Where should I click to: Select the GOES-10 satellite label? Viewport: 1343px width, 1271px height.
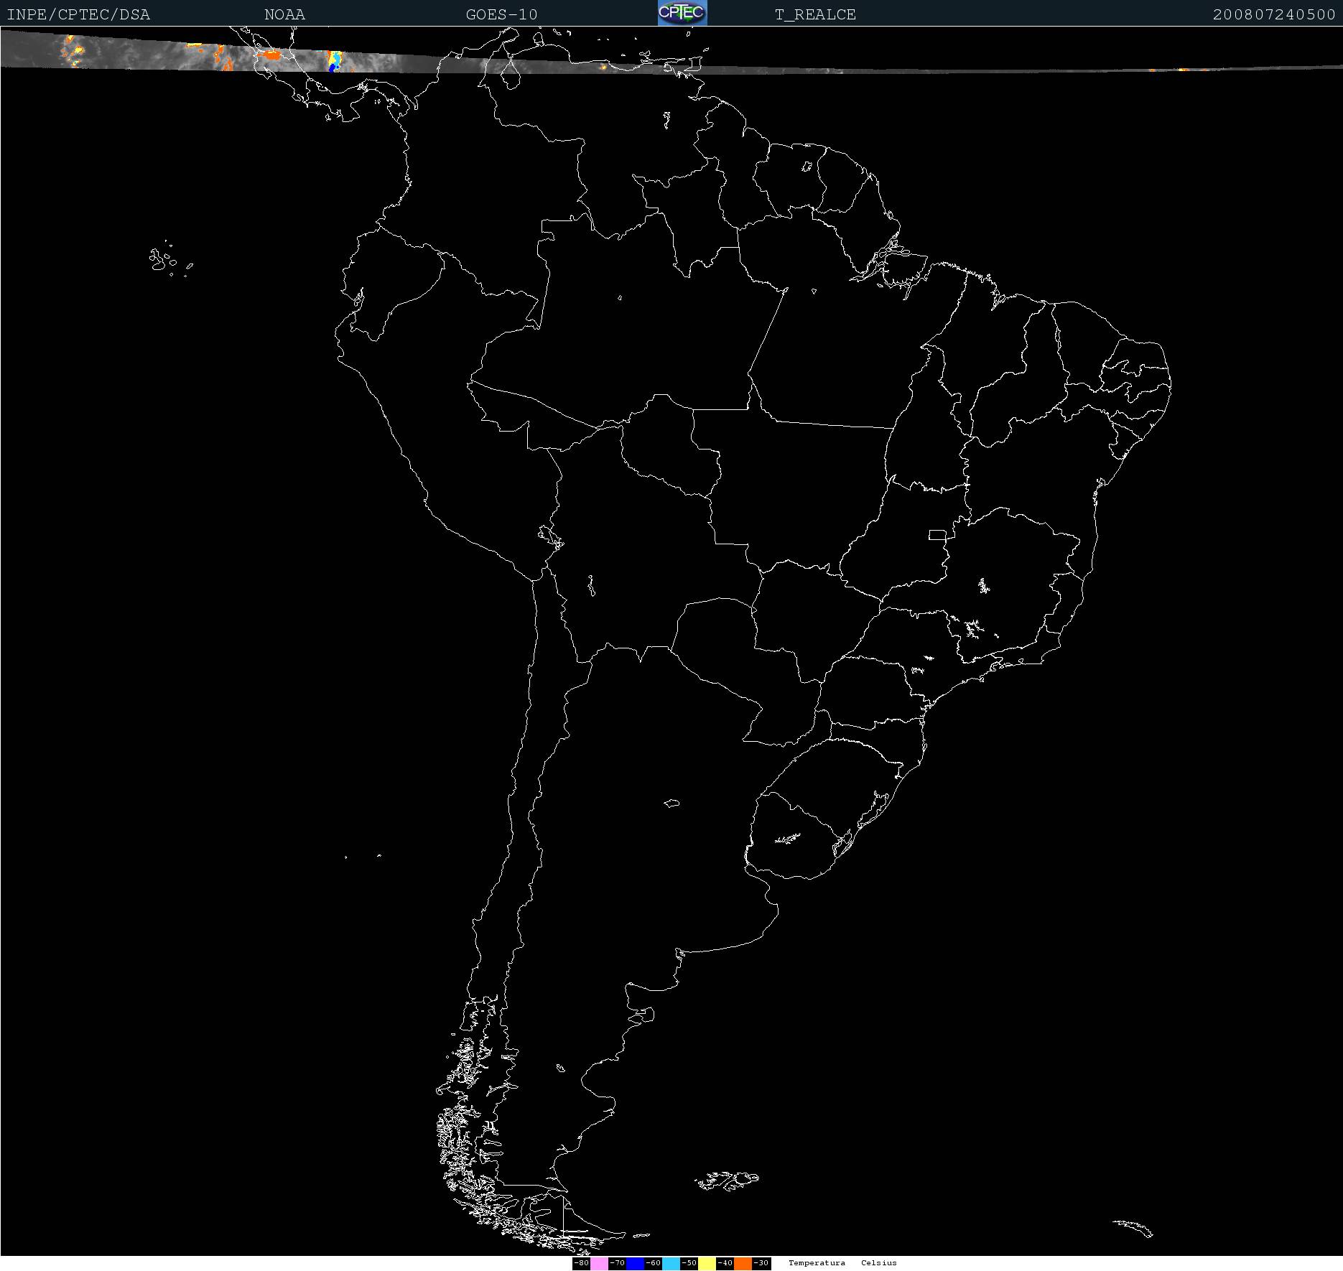pos(501,14)
